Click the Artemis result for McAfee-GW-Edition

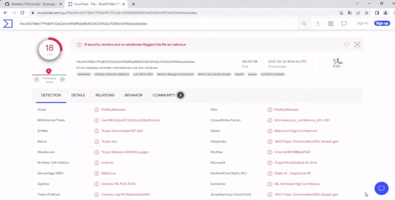coord(107,163)
